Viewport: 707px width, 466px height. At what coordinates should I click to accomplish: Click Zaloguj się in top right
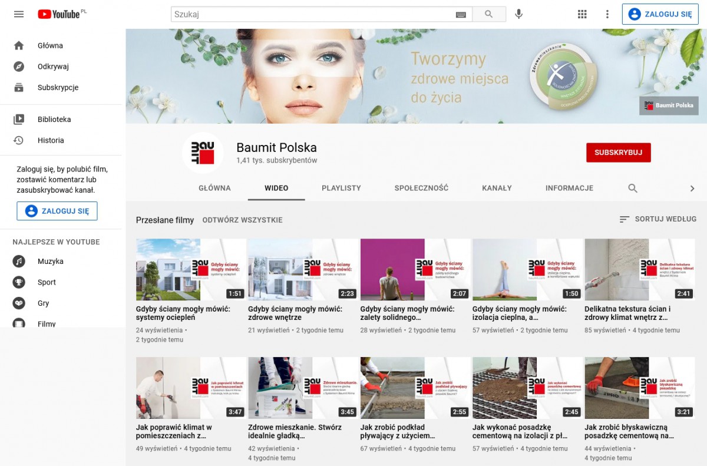point(660,14)
